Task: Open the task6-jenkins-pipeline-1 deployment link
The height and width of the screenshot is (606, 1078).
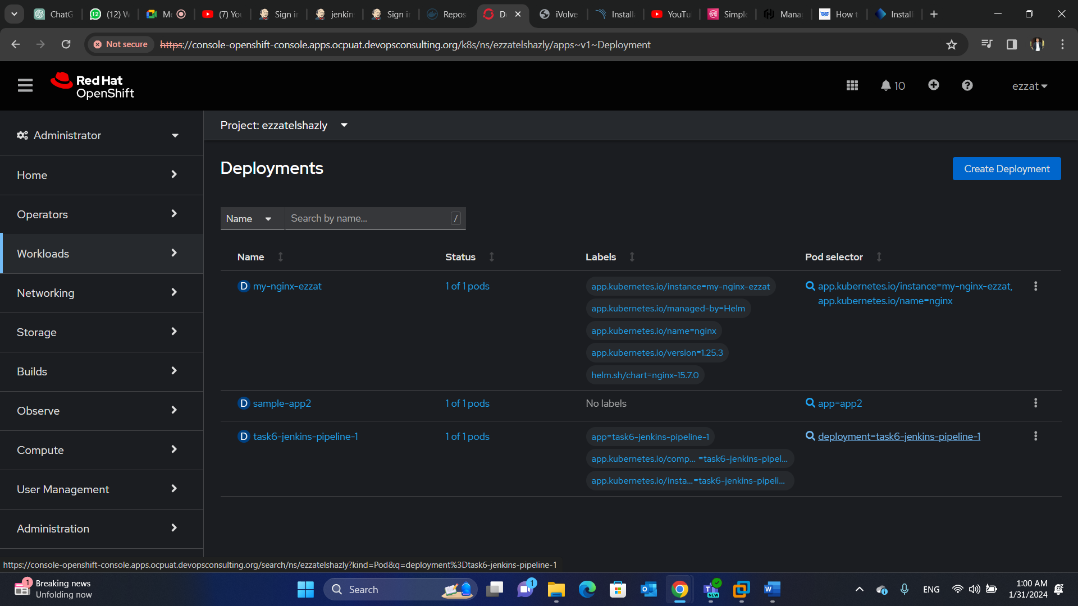Action: click(305, 437)
